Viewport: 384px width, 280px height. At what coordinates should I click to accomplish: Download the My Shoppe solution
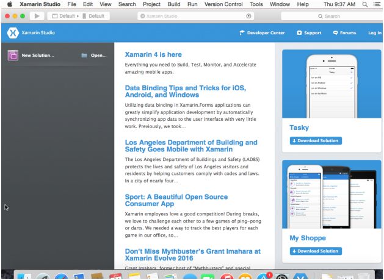coord(316,251)
